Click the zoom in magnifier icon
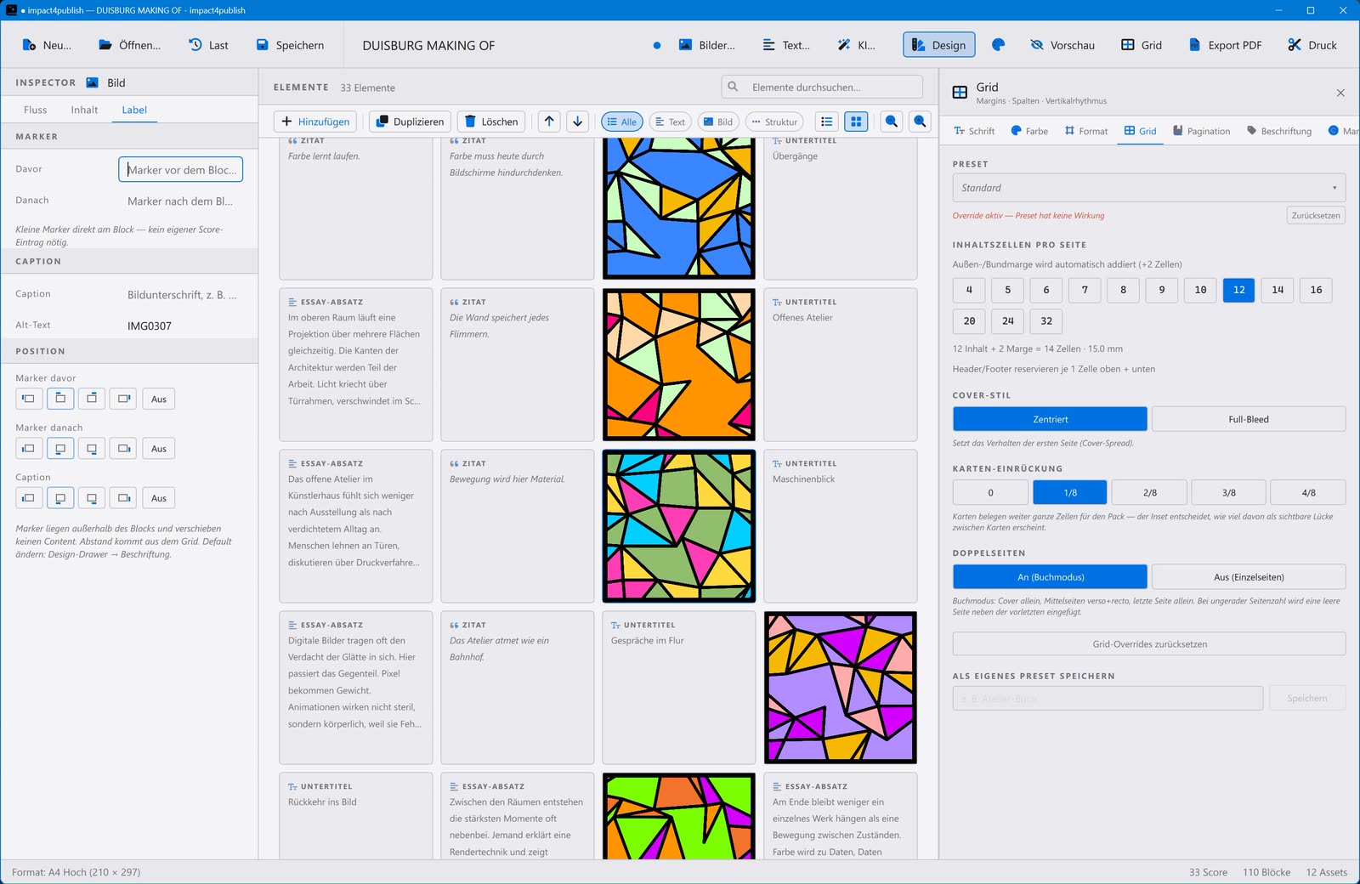The height and width of the screenshot is (884, 1360). (x=920, y=122)
